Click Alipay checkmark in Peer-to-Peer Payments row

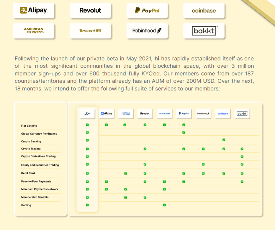(x=106, y=181)
